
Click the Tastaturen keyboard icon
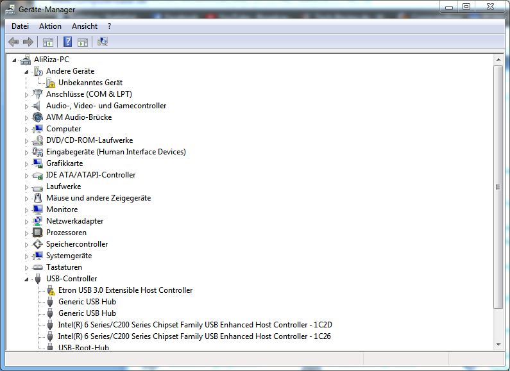(38, 267)
